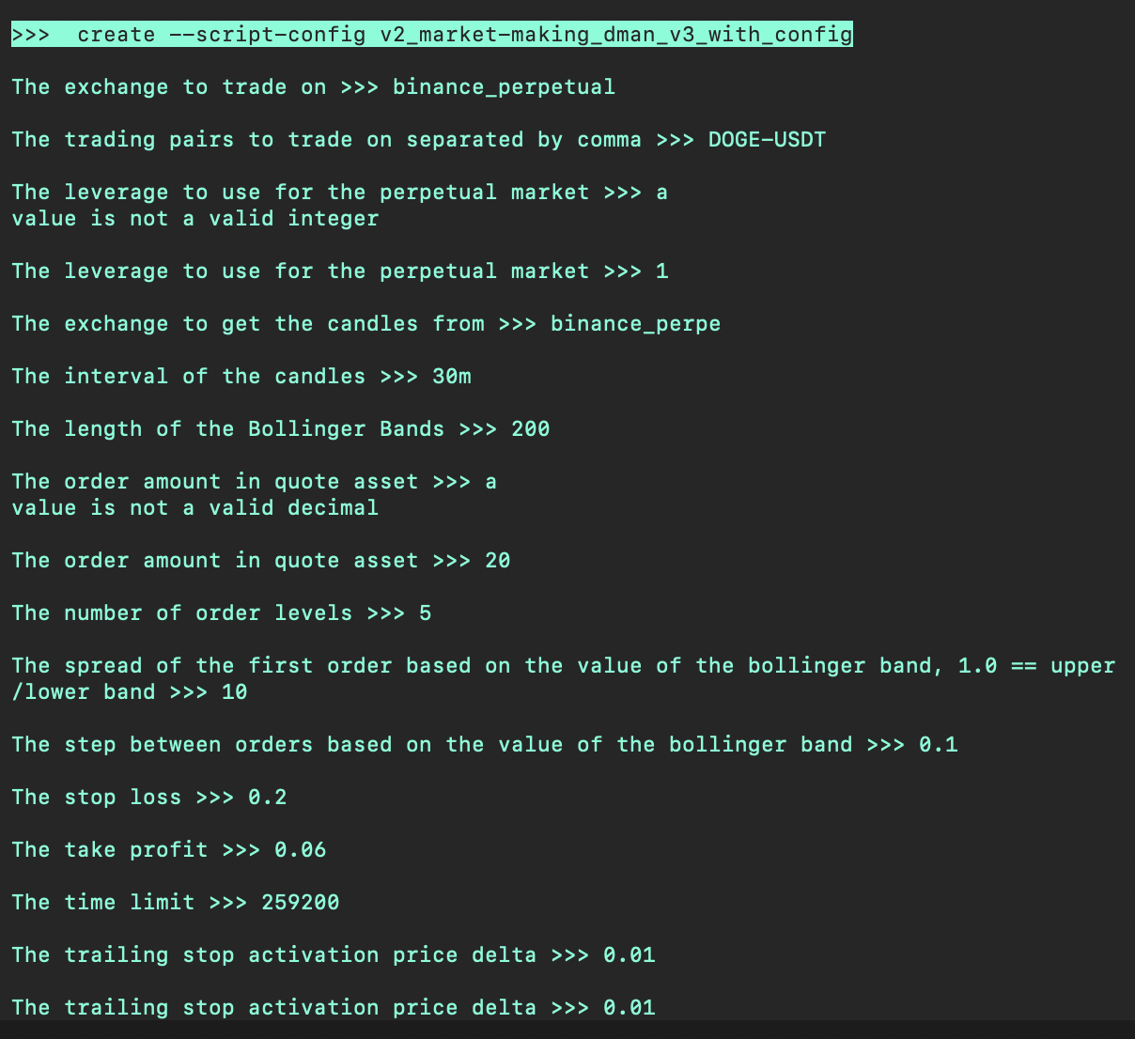The width and height of the screenshot is (1135, 1039).
Task: Click 'The number of order levels' prompt text
Action: coord(182,613)
